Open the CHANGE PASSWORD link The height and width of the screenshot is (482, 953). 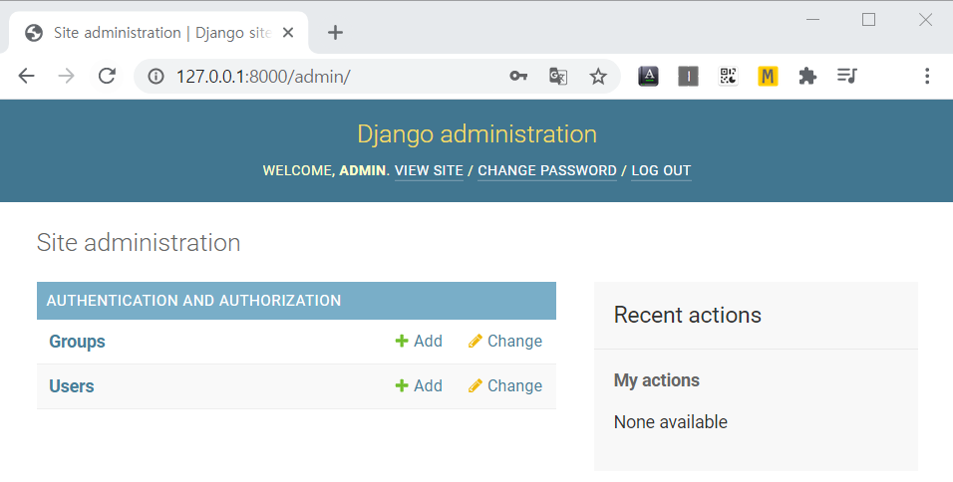pyautogui.click(x=547, y=170)
